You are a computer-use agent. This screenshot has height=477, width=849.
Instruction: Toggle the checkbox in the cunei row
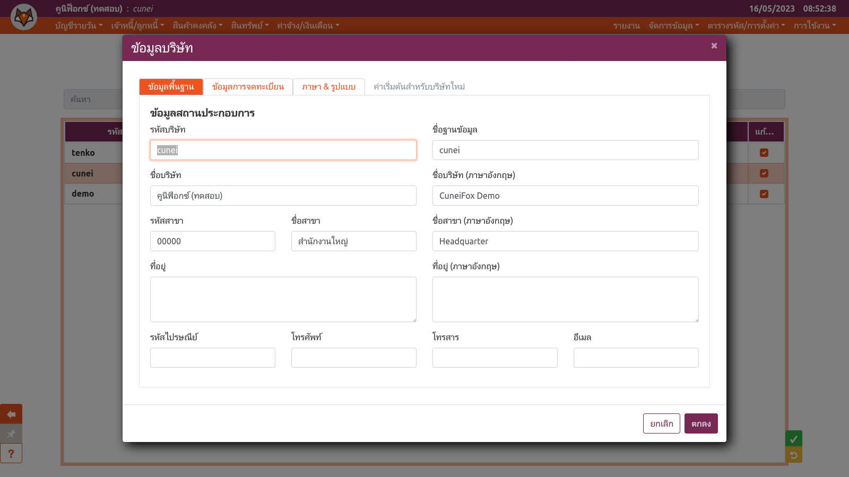pyautogui.click(x=764, y=173)
